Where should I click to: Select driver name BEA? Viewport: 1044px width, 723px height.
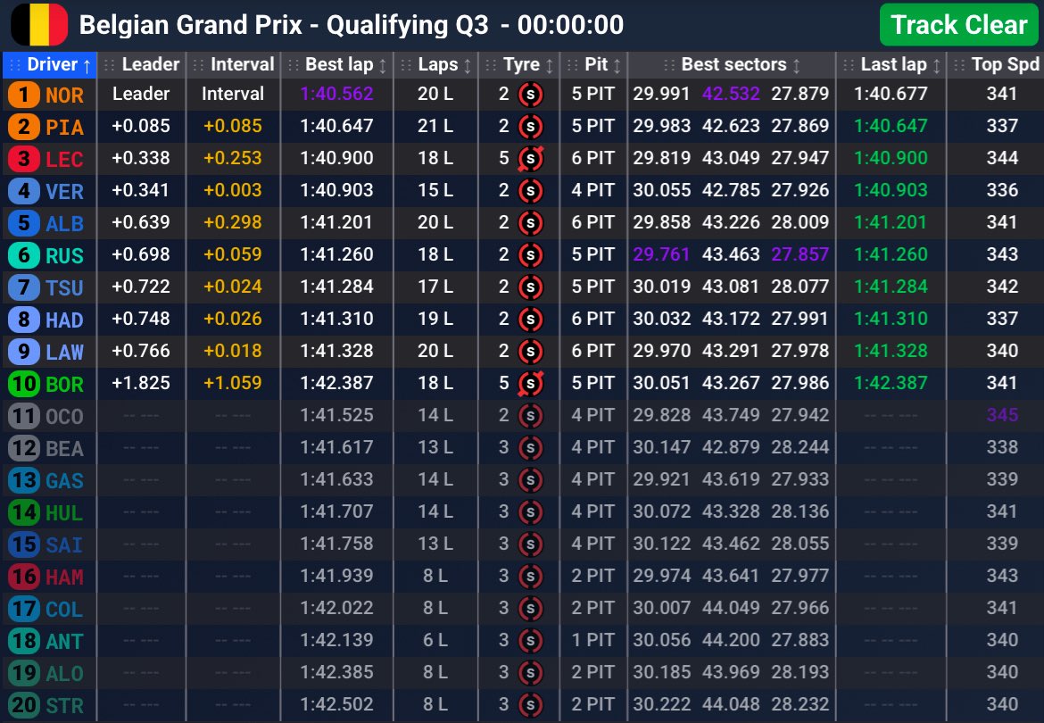click(x=64, y=449)
